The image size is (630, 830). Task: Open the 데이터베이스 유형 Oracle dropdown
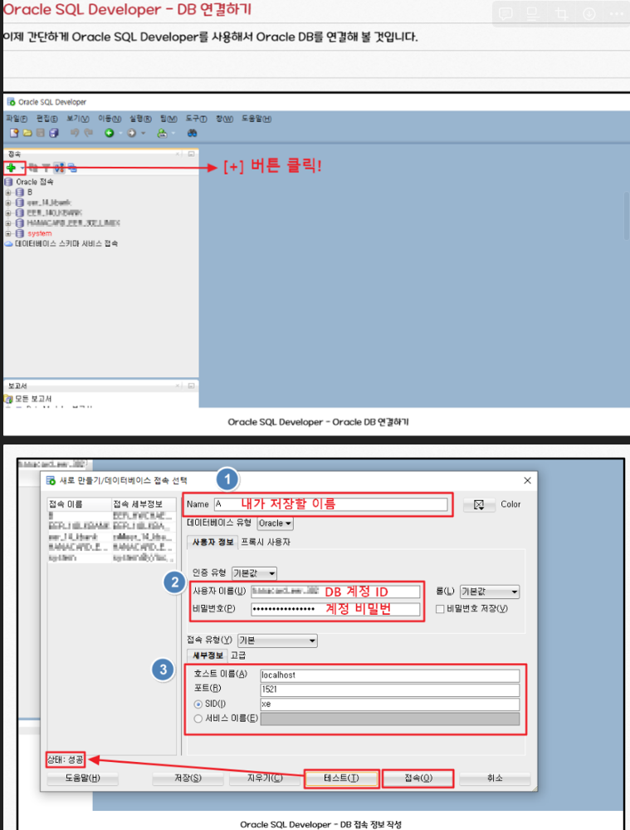tap(275, 523)
